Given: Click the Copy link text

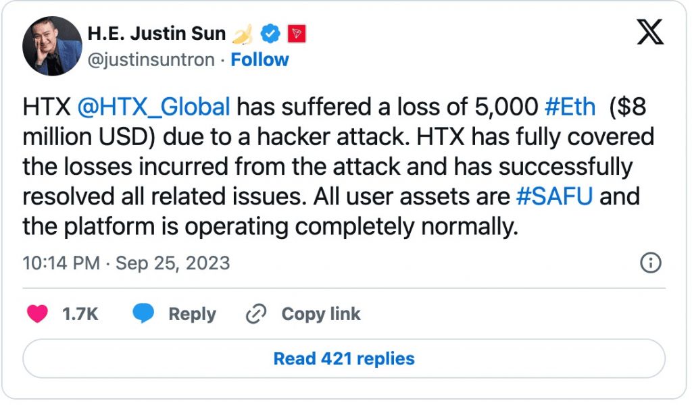Looking at the screenshot, I should click(x=320, y=314).
